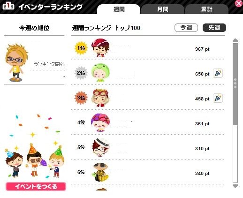
Task: Click the イベントをつくる button
Action: (36, 186)
